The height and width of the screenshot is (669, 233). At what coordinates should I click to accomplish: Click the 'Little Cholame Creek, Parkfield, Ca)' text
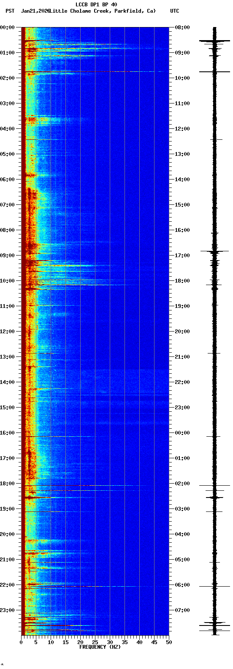click(x=103, y=11)
